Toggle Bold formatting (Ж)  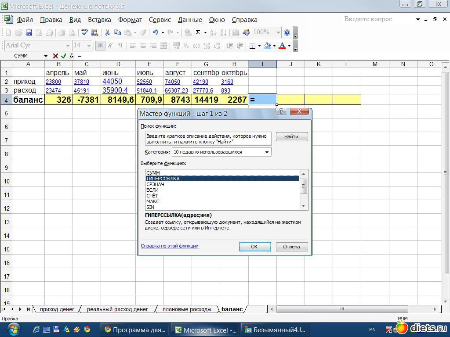coord(100,45)
